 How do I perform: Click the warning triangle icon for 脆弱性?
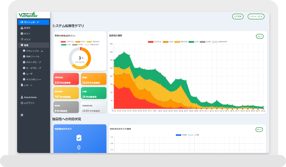tap(22, 28)
